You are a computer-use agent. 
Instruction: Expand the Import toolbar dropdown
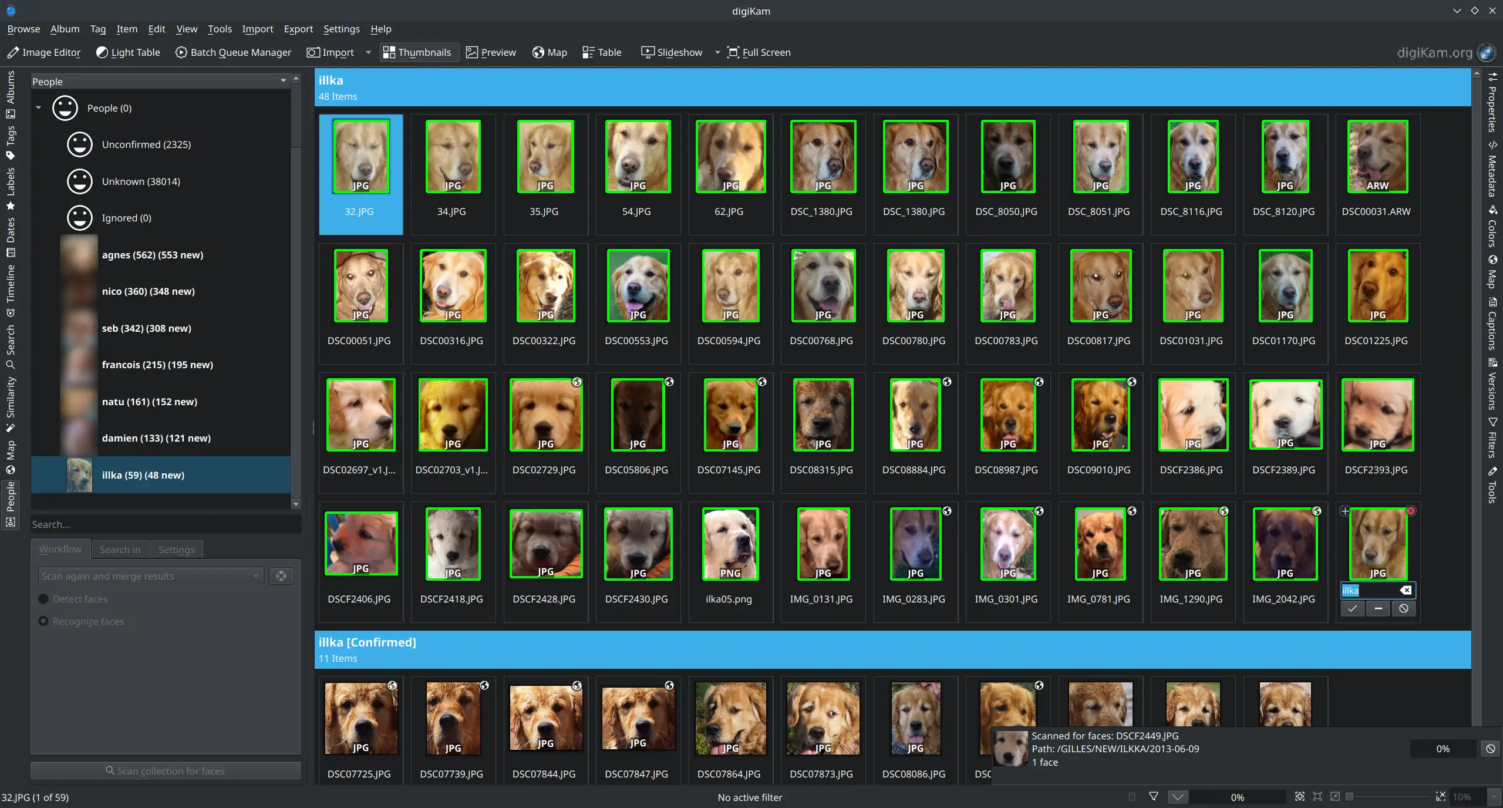(368, 52)
